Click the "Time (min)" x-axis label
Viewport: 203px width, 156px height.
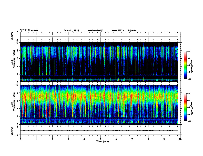[103, 141]
